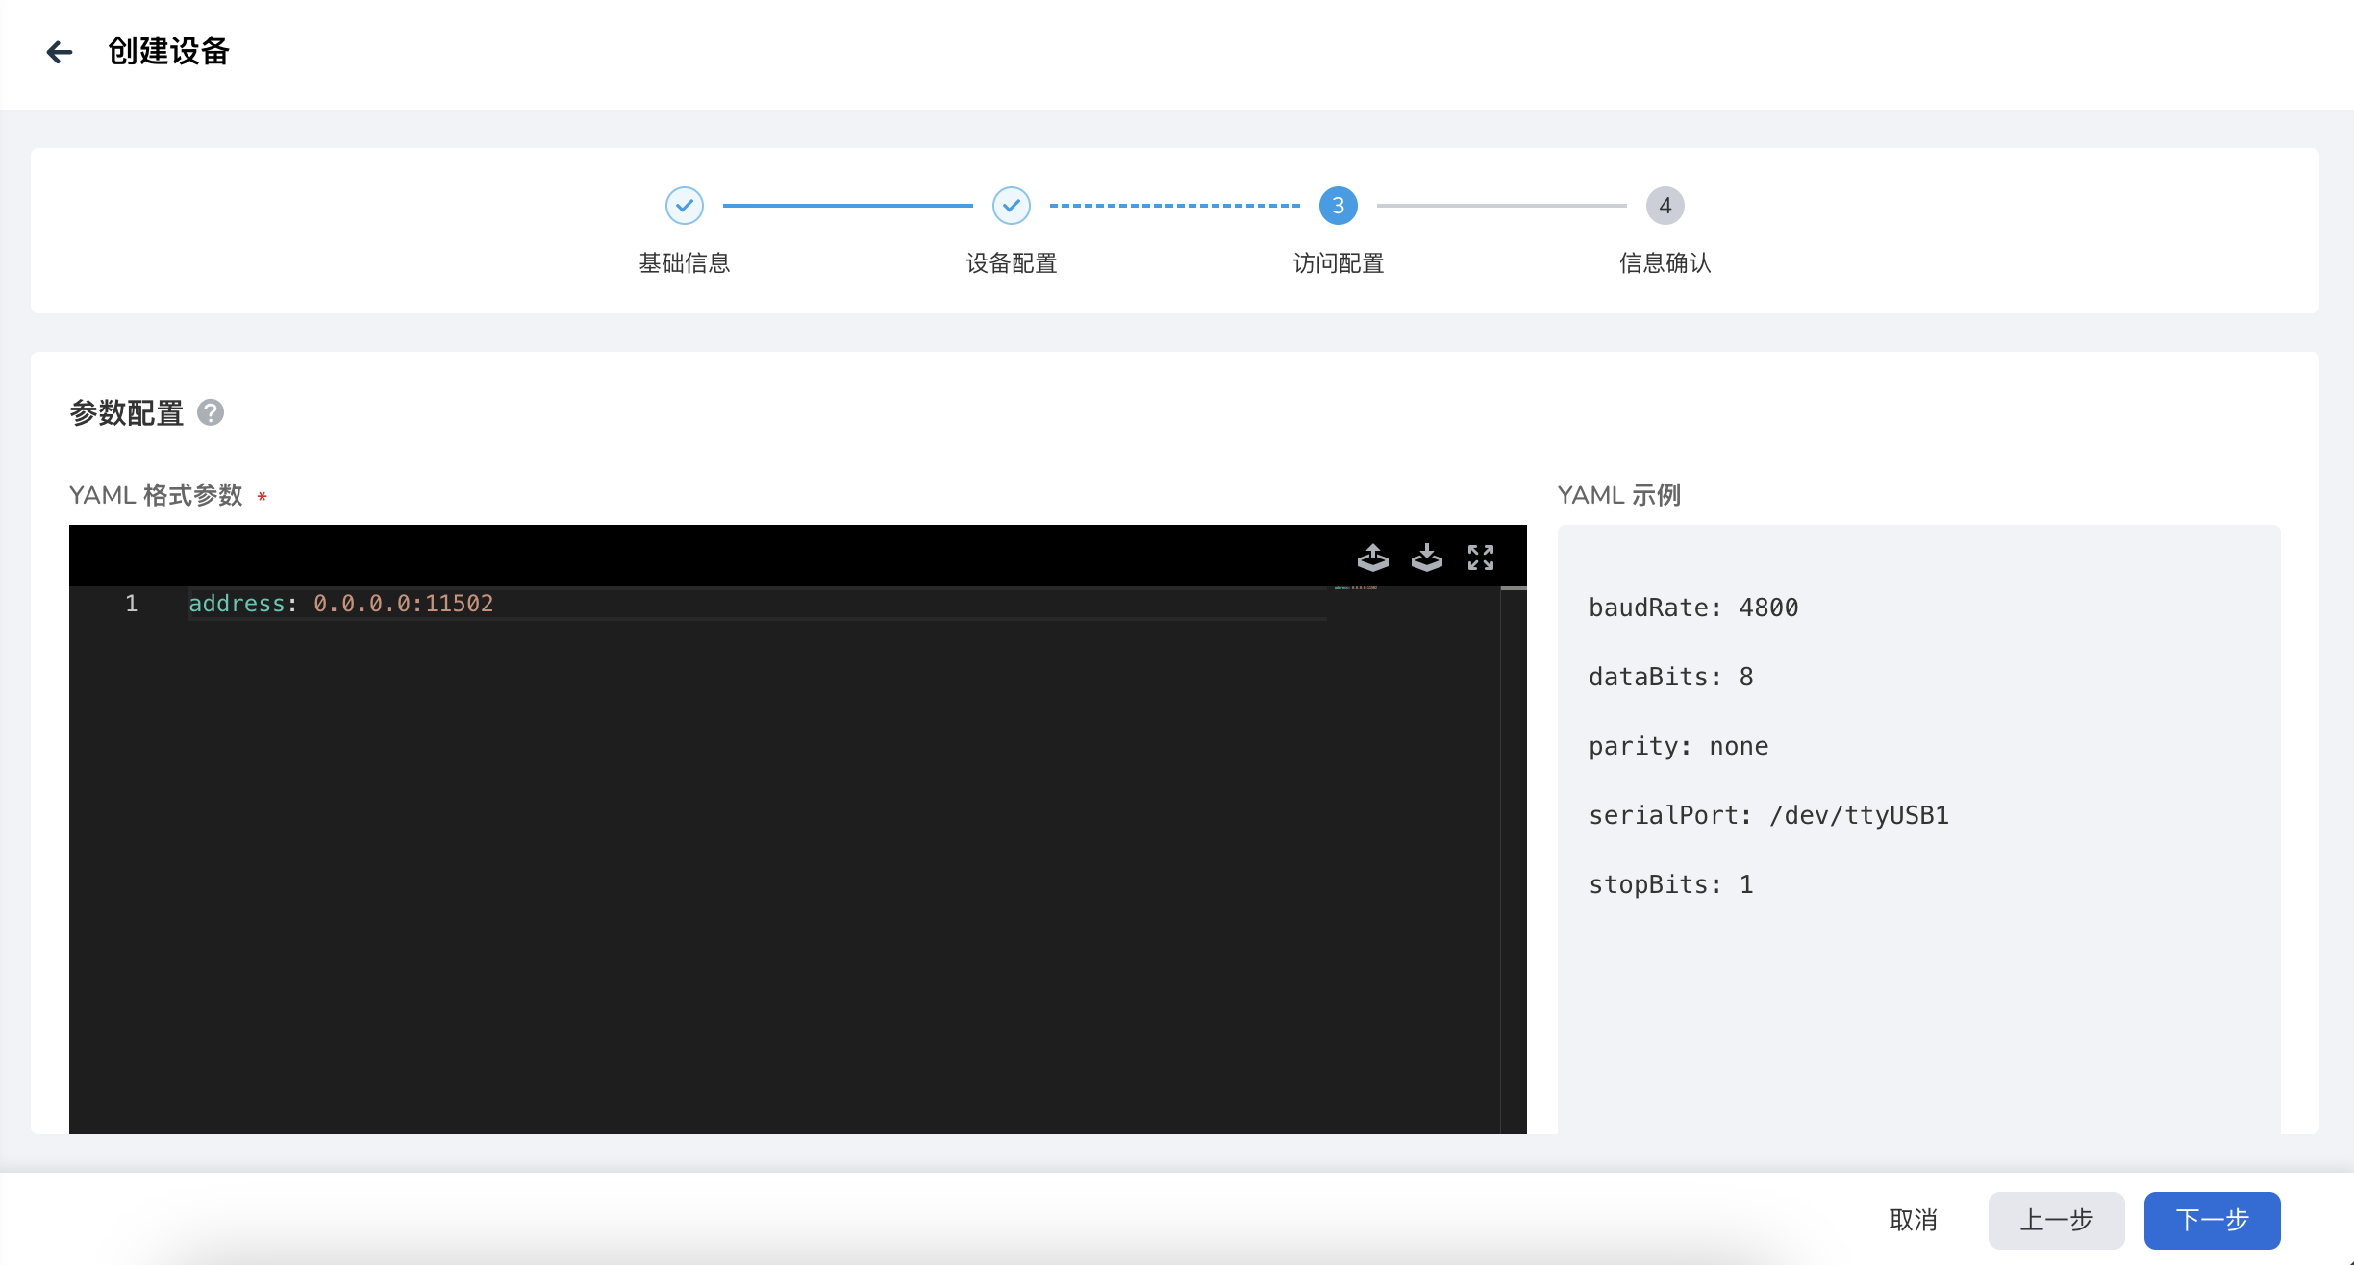The image size is (2354, 1265).
Task: Open the 参数配置 help tooltip icon
Action: coord(211,412)
